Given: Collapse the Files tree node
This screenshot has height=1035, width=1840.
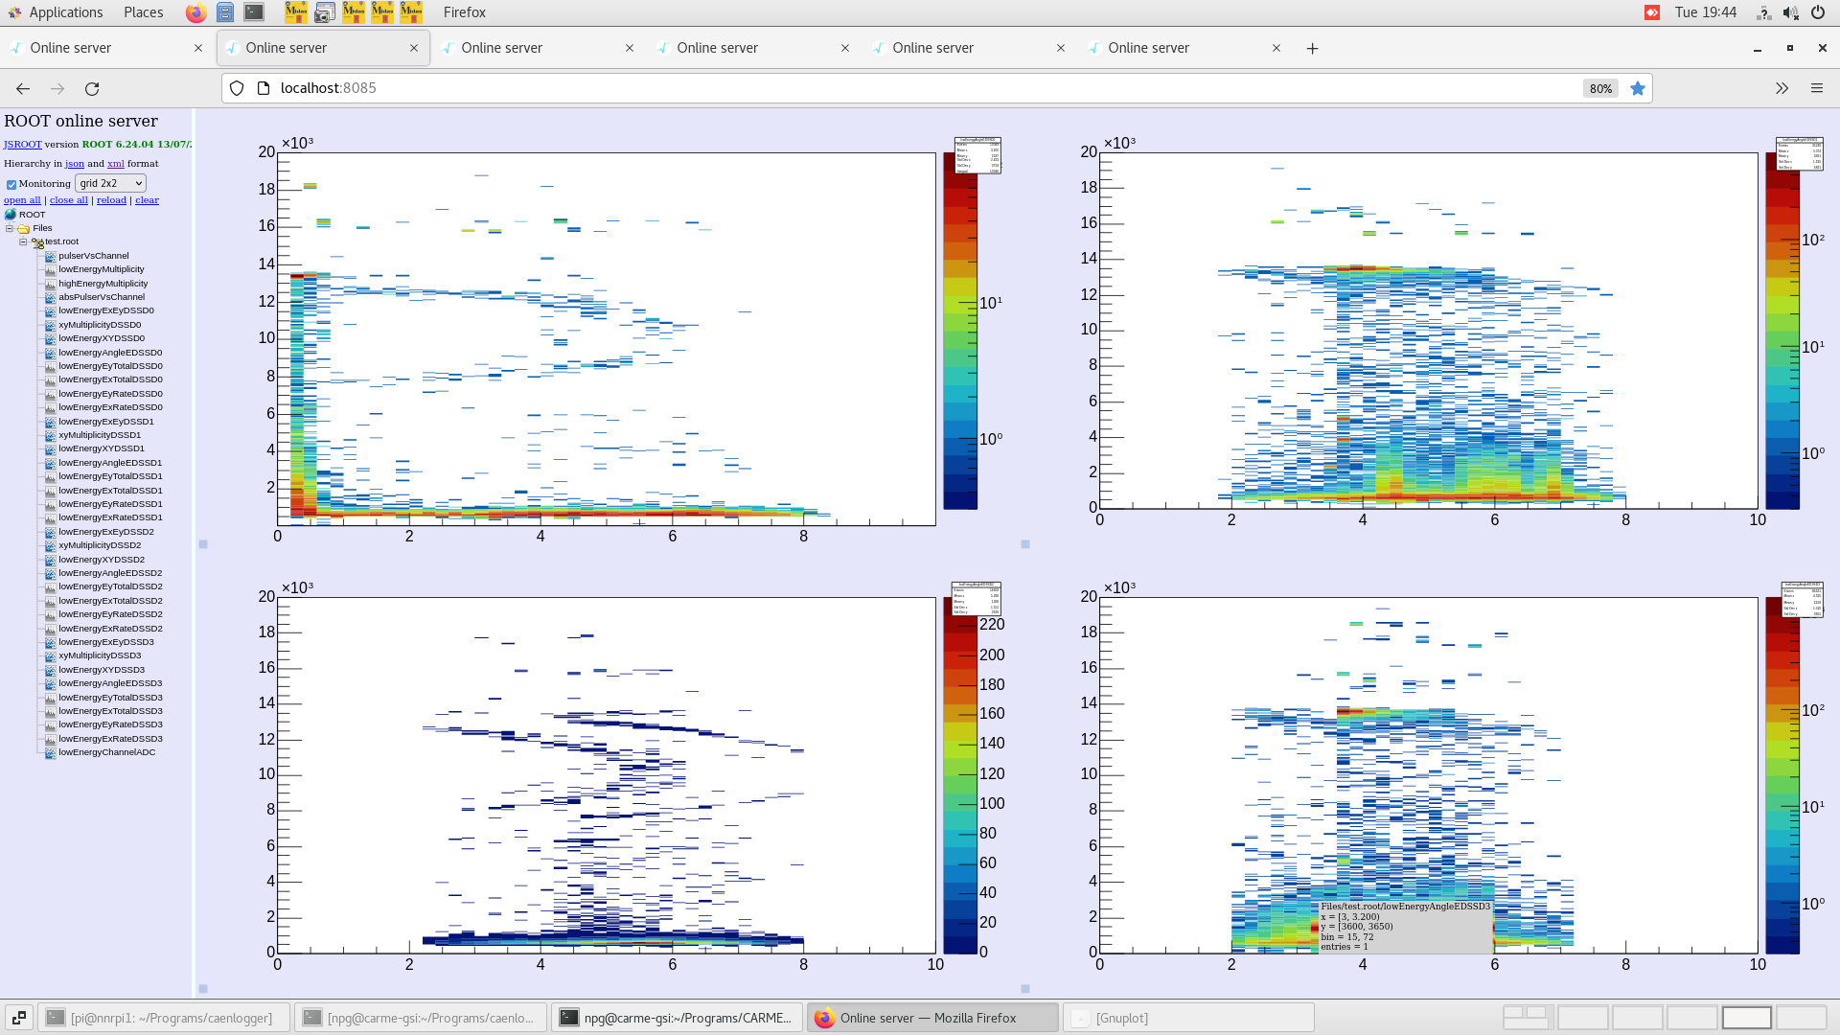Looking at the screenshot, I should pyautogui.click(x=10, y=228).
